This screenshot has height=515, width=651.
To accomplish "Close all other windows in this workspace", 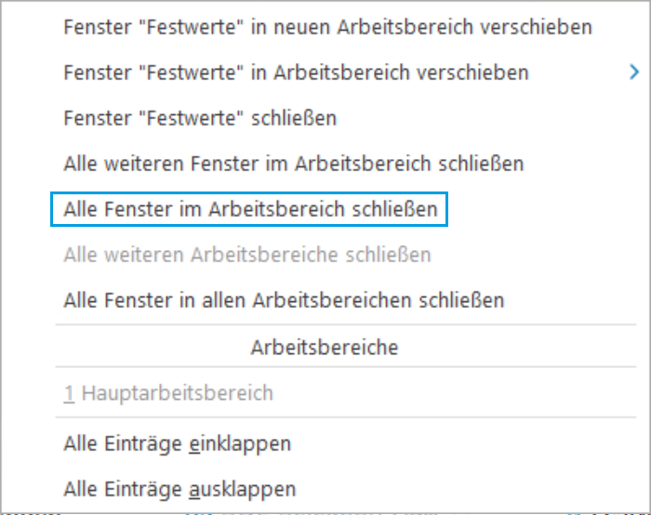I will 294,164.
